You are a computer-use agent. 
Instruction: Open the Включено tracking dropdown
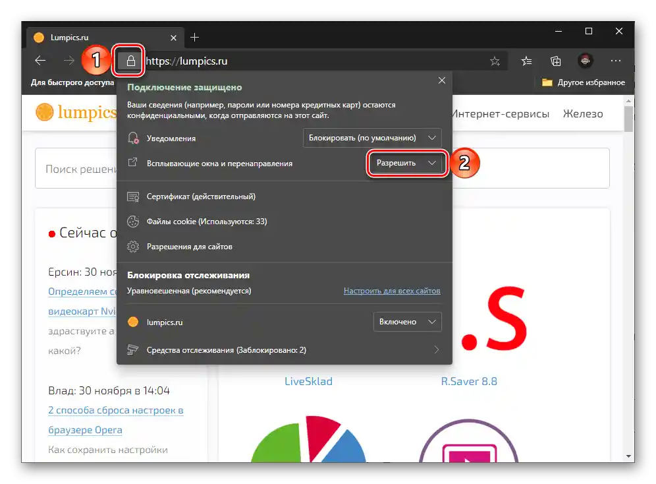pyautogui.click(x=407, y=322)
